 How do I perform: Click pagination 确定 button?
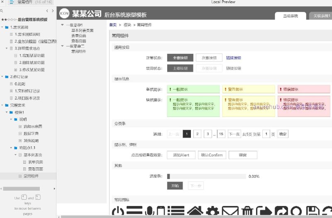(x=283, y=134)
